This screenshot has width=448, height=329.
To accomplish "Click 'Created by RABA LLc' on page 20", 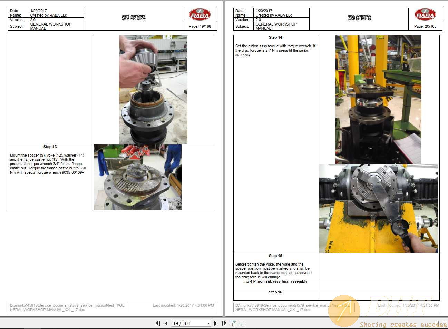I will coord(274,15).
